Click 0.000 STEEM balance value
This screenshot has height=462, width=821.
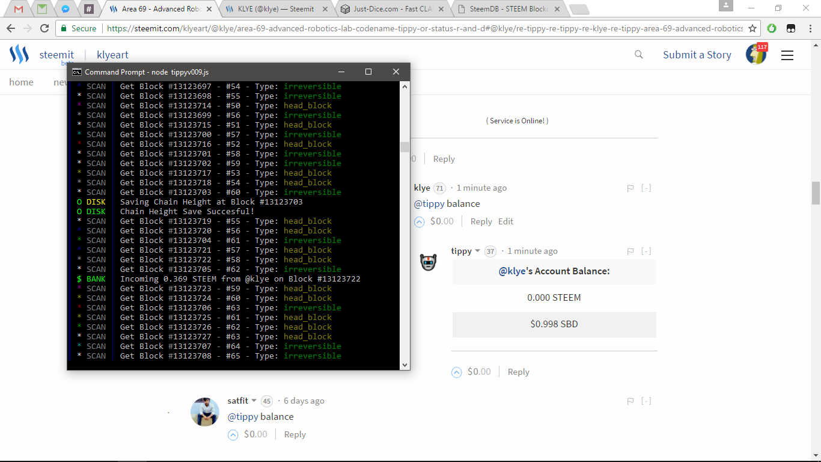click(x=554, y=298)
